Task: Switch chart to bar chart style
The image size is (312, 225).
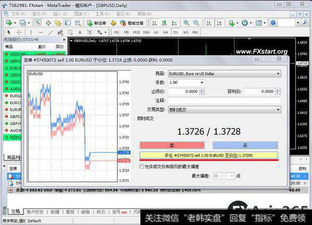Action: (154, 23)
